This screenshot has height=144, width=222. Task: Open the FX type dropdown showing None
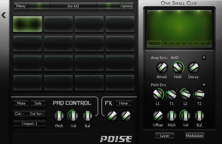click(123, 103)
